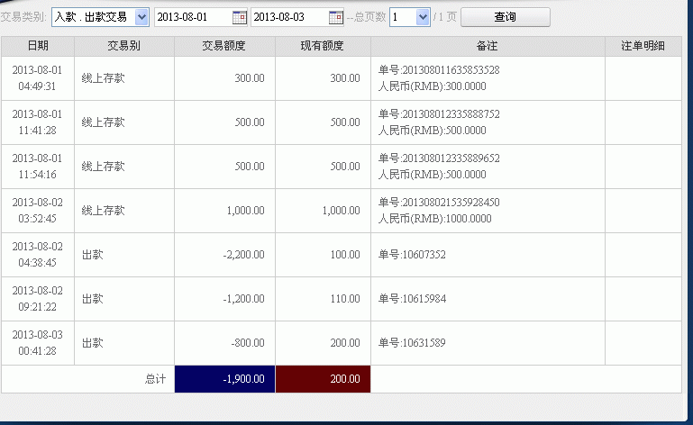Screen dimensions: 693x425
Task: Click 线上存款 in the 03:52:45 row
Action: (103, 211)
